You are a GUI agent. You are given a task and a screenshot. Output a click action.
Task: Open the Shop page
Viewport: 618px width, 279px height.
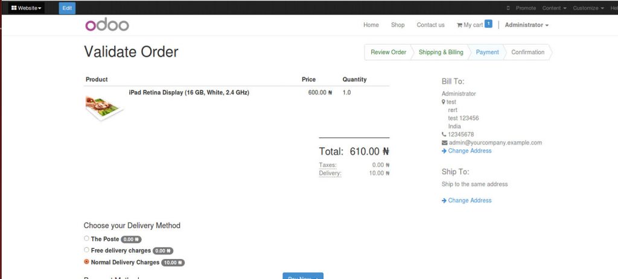click(398, 25)
